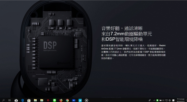The image size is (187, 102).
Task: Open the LINE app pinned to the taskbar
Action: 55,100
